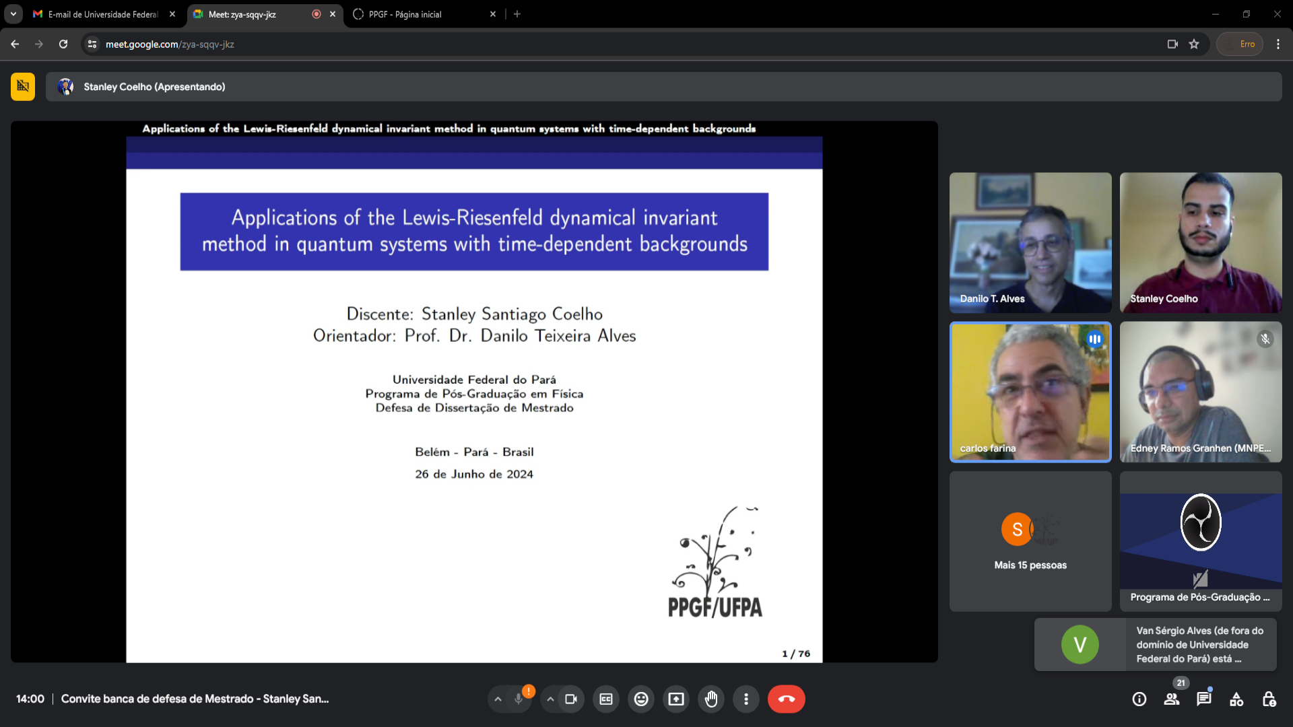Screen dimensions: 1293x727
Task: Close the Meet tab
Action: tap(333, 14)
